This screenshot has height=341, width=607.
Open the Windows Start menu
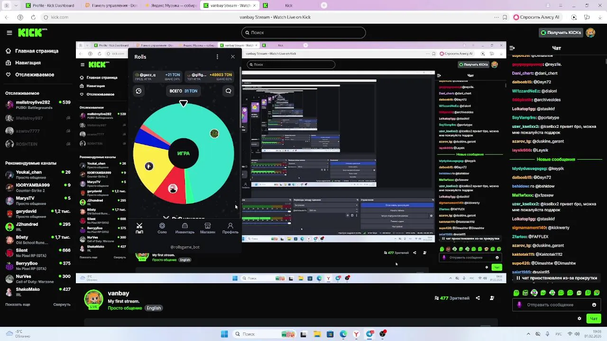tap(224, 334)
